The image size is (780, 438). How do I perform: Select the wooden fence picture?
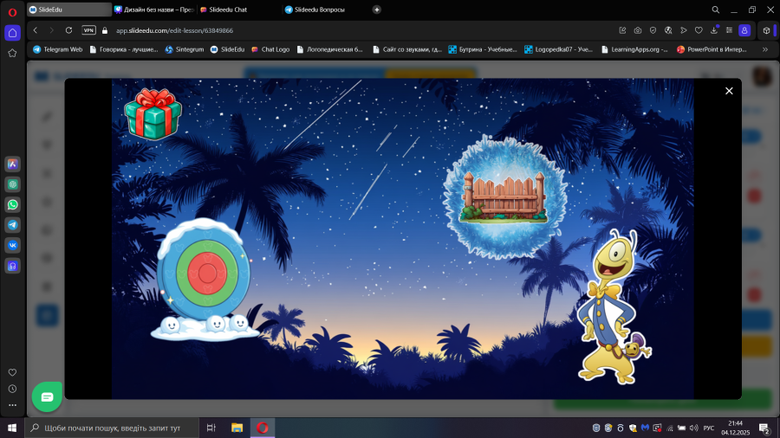(x=503, y=196)
